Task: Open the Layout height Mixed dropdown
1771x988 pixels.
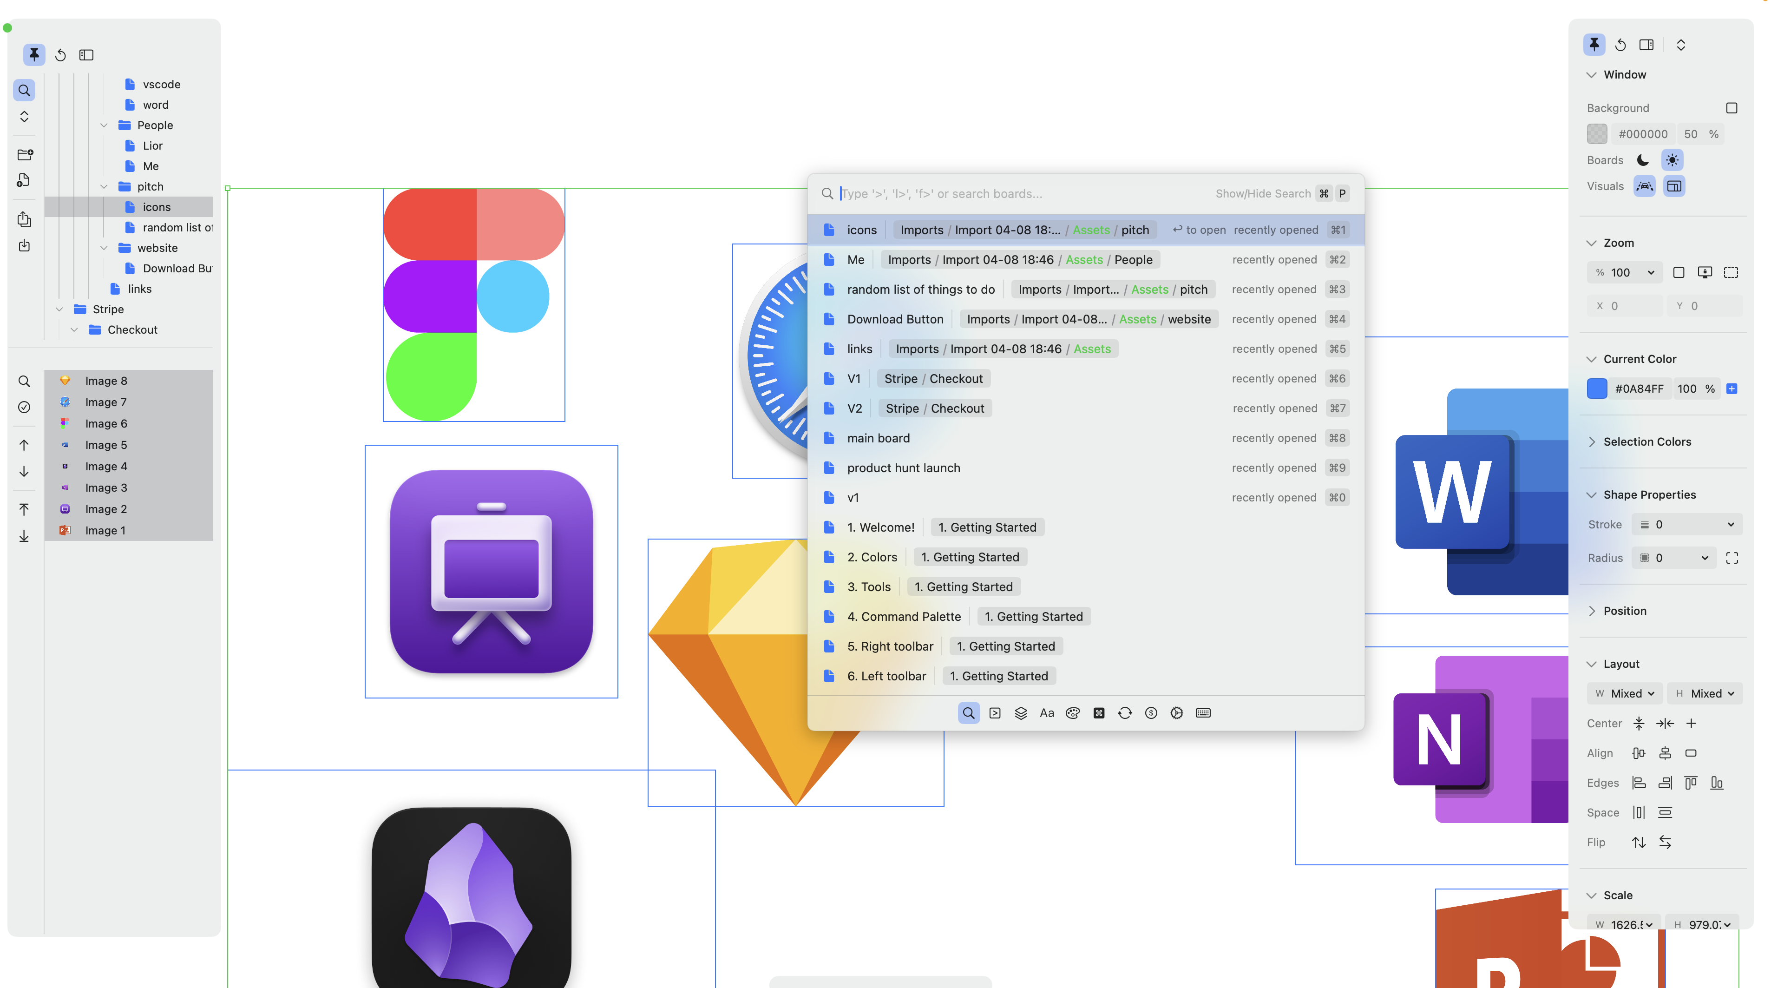Action: click(1705, 694)
